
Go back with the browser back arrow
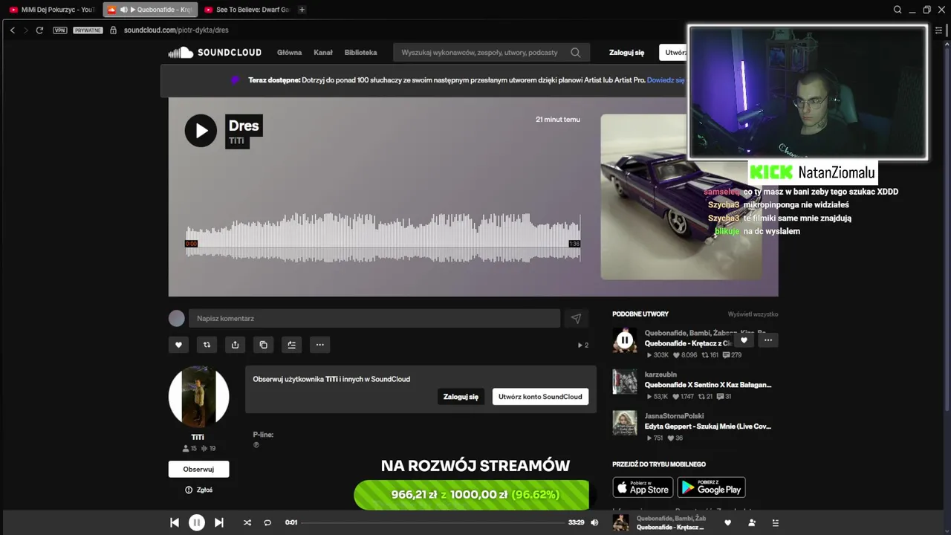[13, 30]
